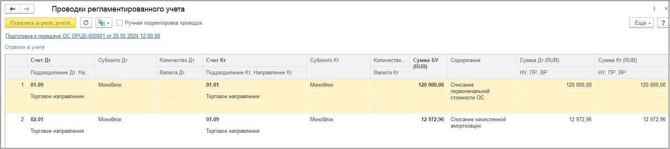
Task: Expand the Еще menu
Action: pos(642,23)
